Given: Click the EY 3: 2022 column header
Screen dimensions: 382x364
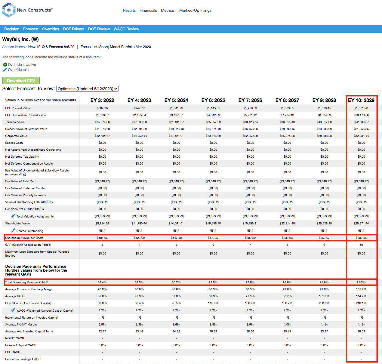Looking at the screenshot, I should pos(102,100).
